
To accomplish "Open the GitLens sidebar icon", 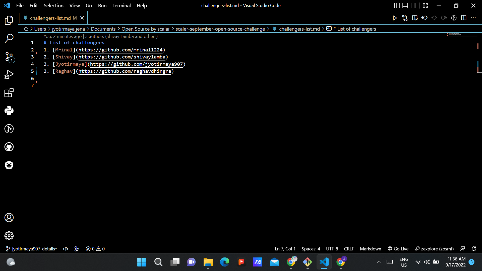I will point(9,129).
